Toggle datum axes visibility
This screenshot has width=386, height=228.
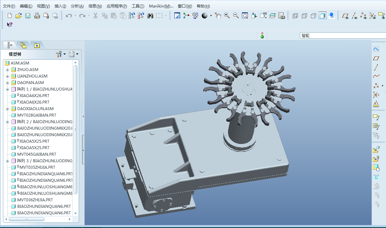point(355,16)
